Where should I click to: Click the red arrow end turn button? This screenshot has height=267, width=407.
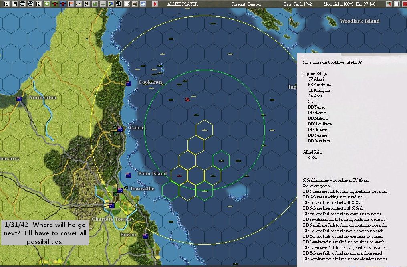pos(155,4)
